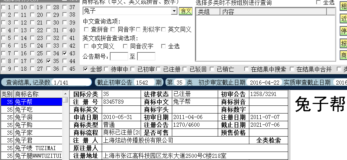
Task: Click the 截止日期 value 2021-07-06
Action: tap(268, 125)
